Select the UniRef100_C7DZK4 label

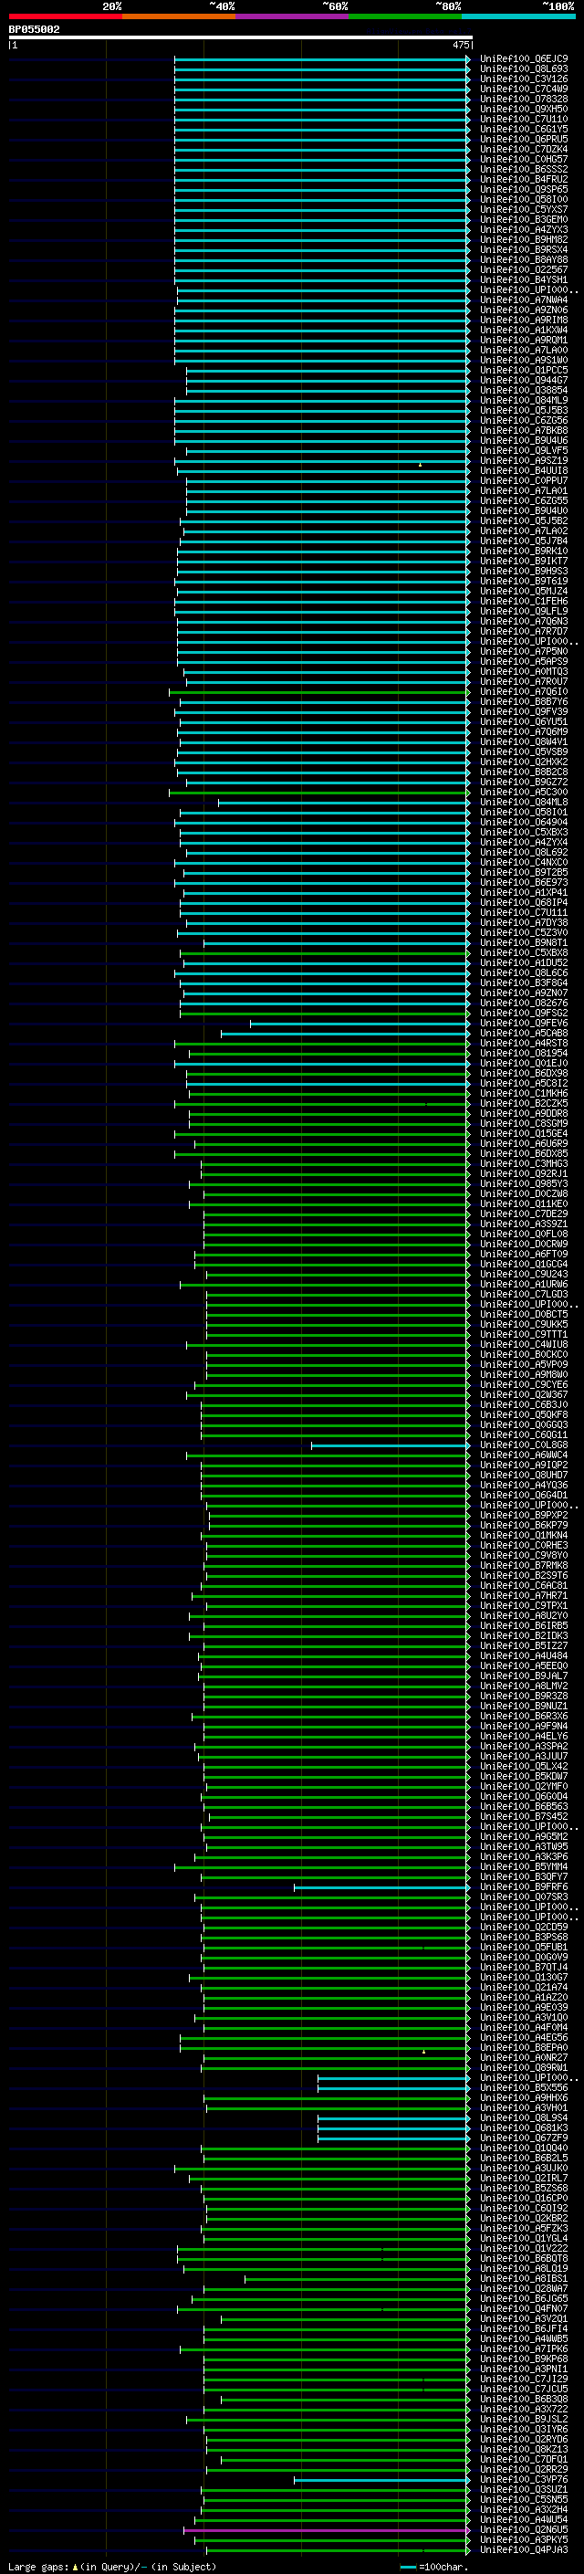pos(524,149)
